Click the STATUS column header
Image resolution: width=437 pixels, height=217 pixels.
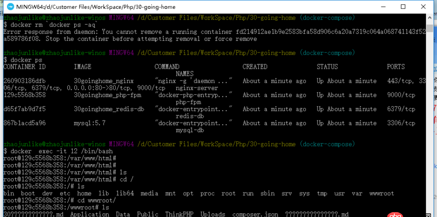click(x=327, y=67)
